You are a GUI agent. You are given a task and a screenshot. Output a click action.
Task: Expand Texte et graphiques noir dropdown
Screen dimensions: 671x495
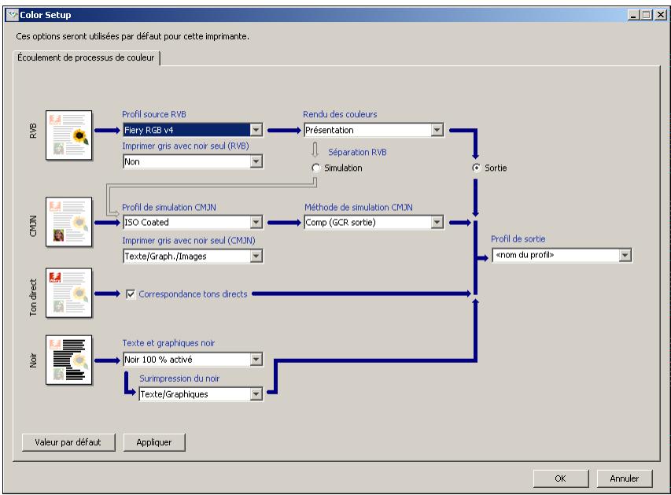tap(193, 360)
